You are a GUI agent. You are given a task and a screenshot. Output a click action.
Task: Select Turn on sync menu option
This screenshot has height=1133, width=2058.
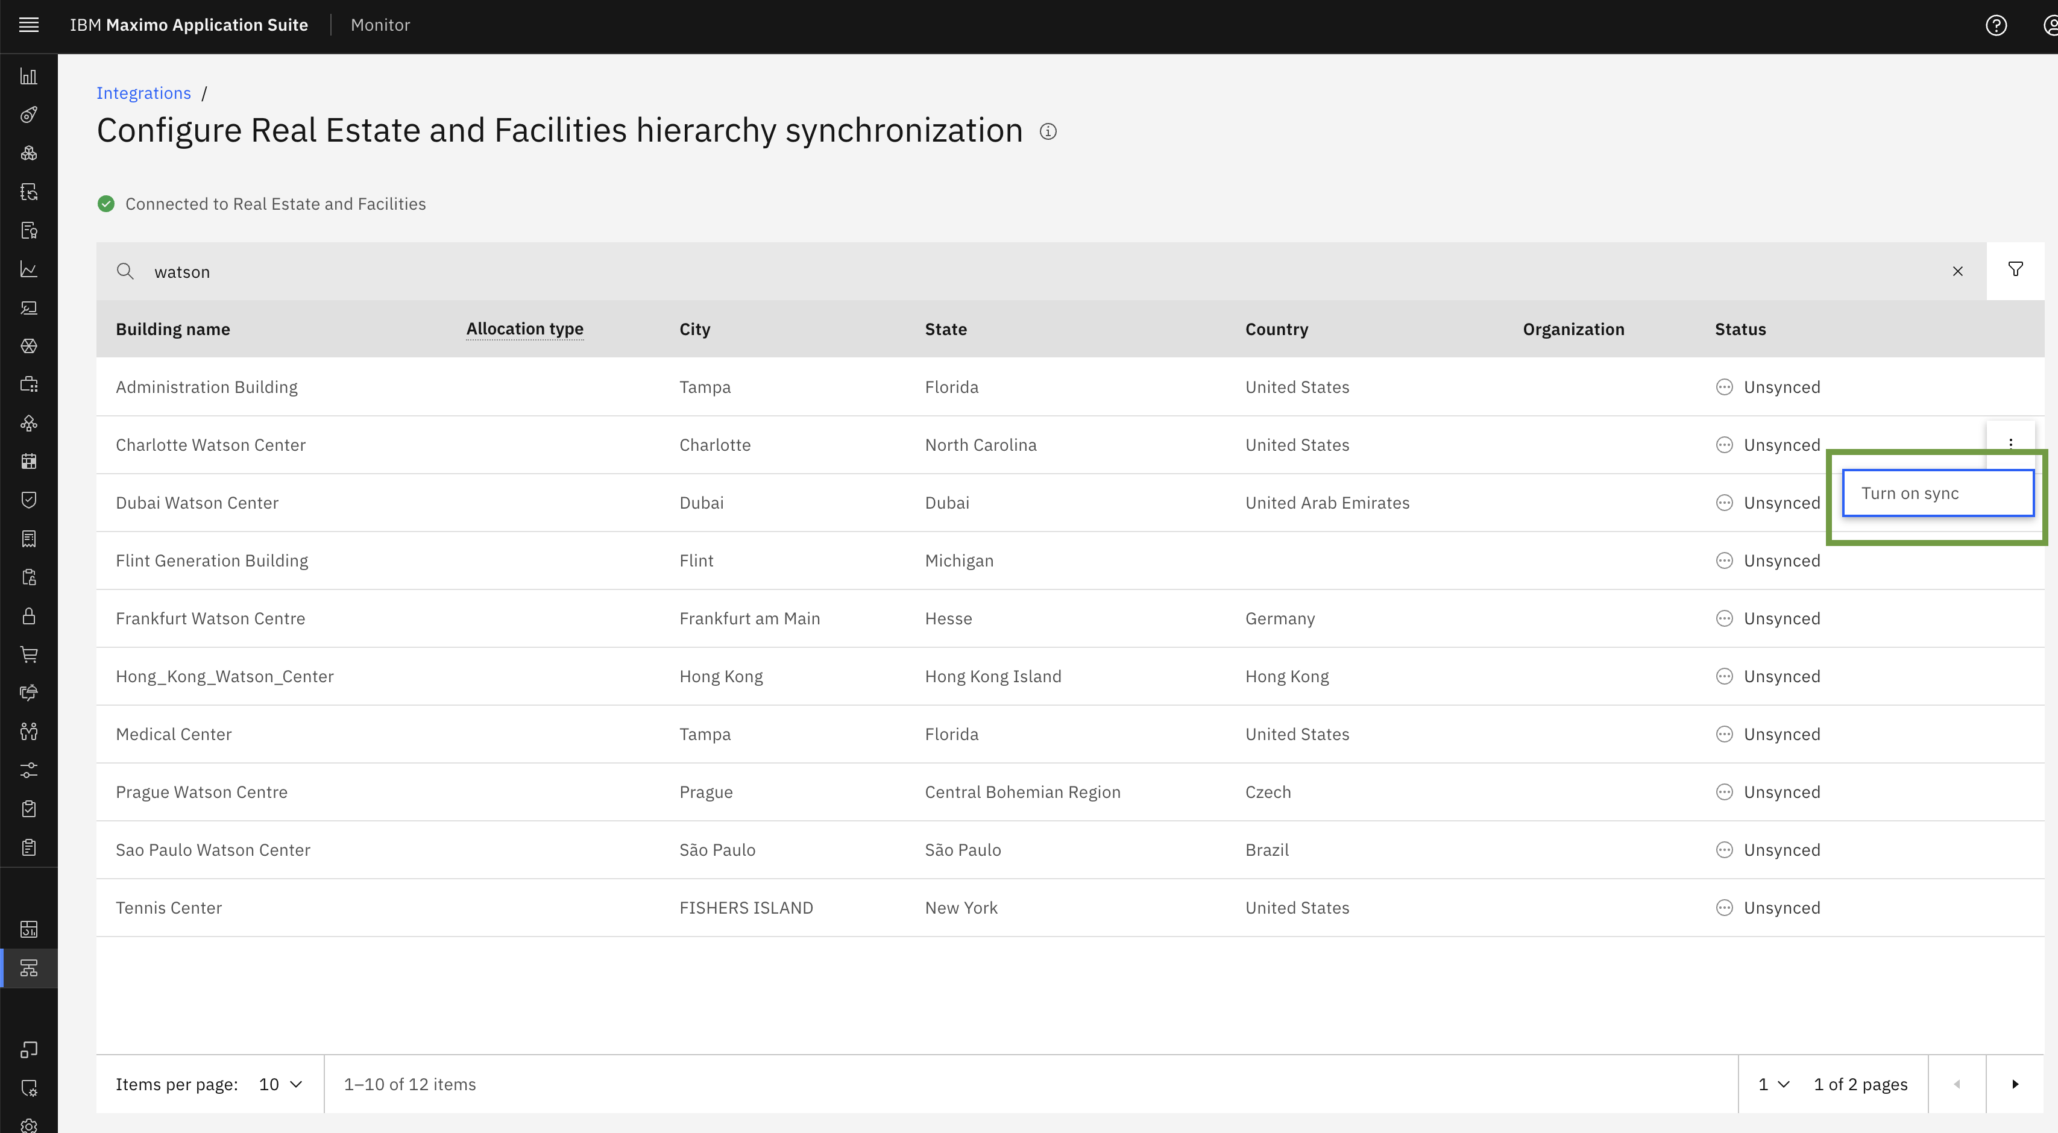[1938, 494]
